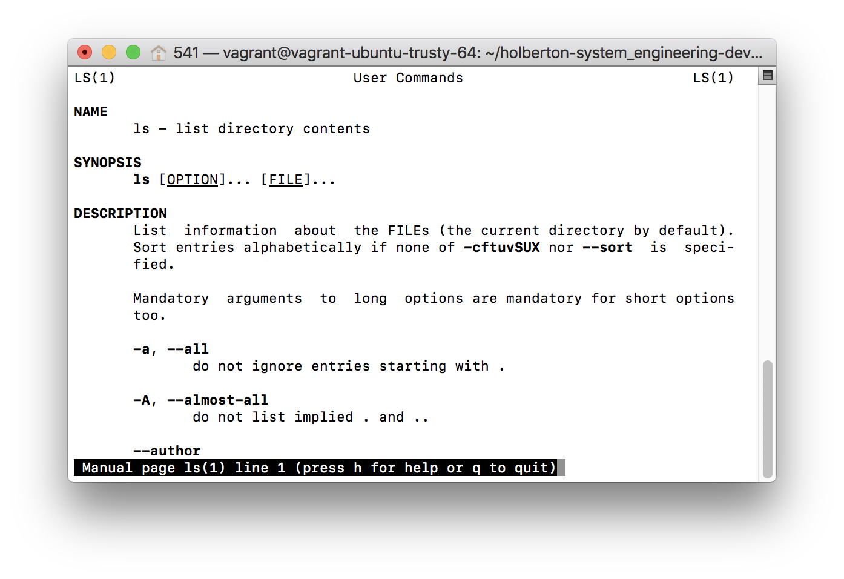This screenshot has height=579, width=844.
Task: Minimize the terminal with yellow button
Action: tap(109, 53)
